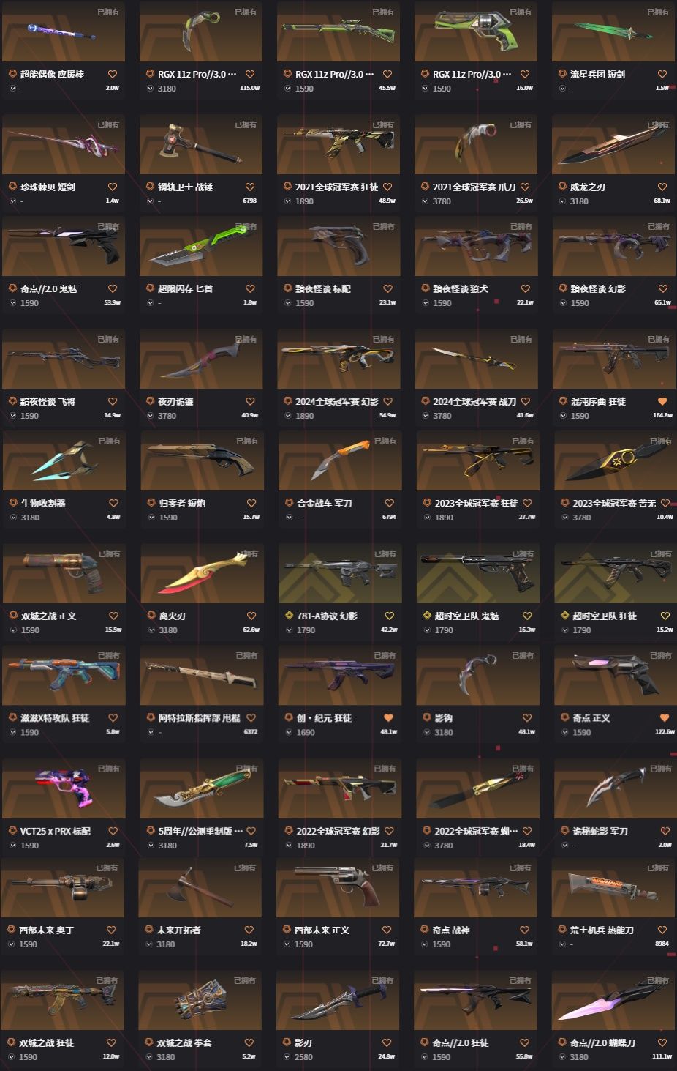Open the 暗夜怪谈 獠犬 skin name

(450, 288)
